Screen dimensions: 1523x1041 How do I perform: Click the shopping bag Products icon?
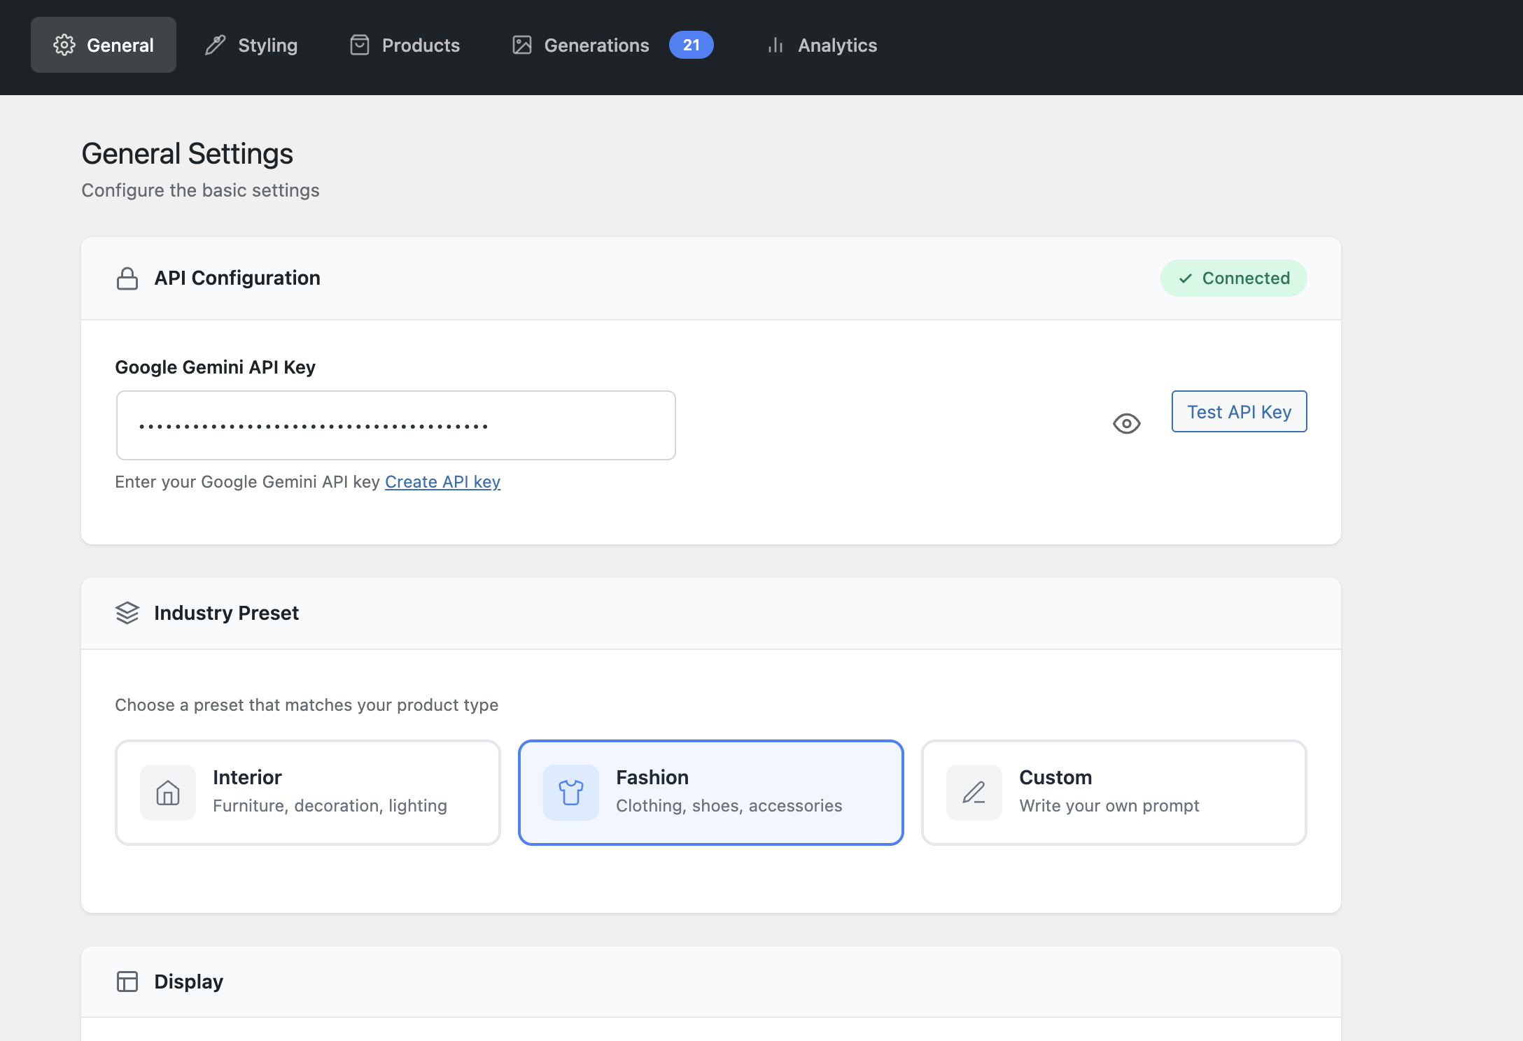click(x=359, y=45)
